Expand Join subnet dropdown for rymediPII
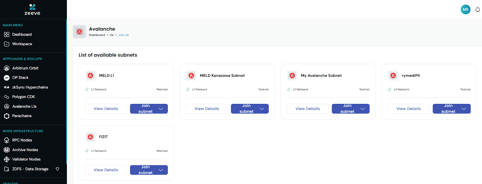 pos(464,109)
